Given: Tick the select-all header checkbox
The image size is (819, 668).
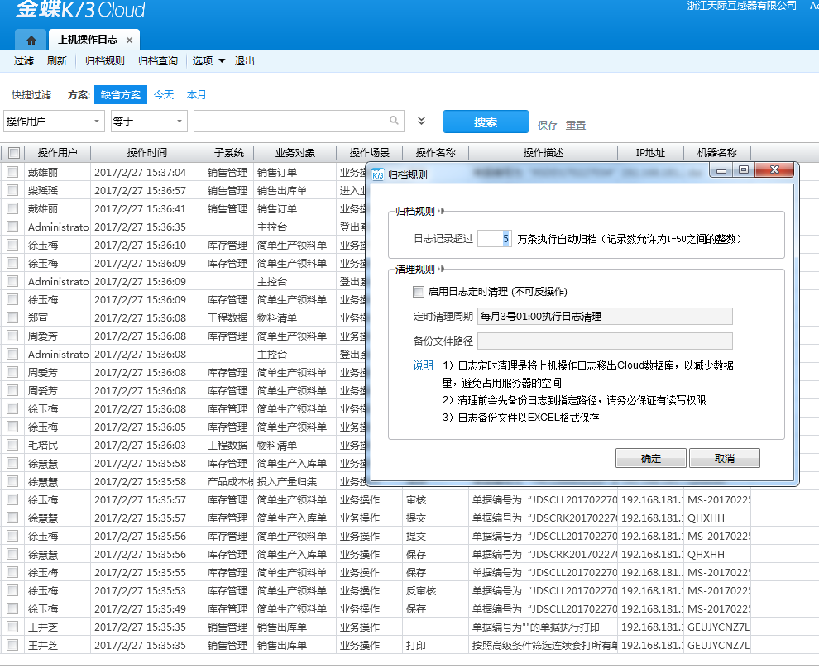Looking at the screenshot, I should tap(14, 153).
